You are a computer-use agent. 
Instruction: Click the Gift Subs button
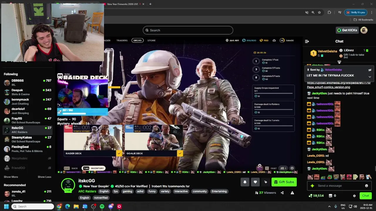[284, 182]
